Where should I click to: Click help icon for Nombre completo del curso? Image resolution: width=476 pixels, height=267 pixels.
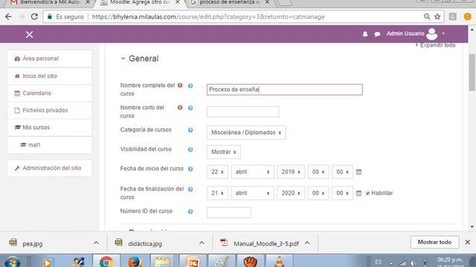[x=190, y=86]
